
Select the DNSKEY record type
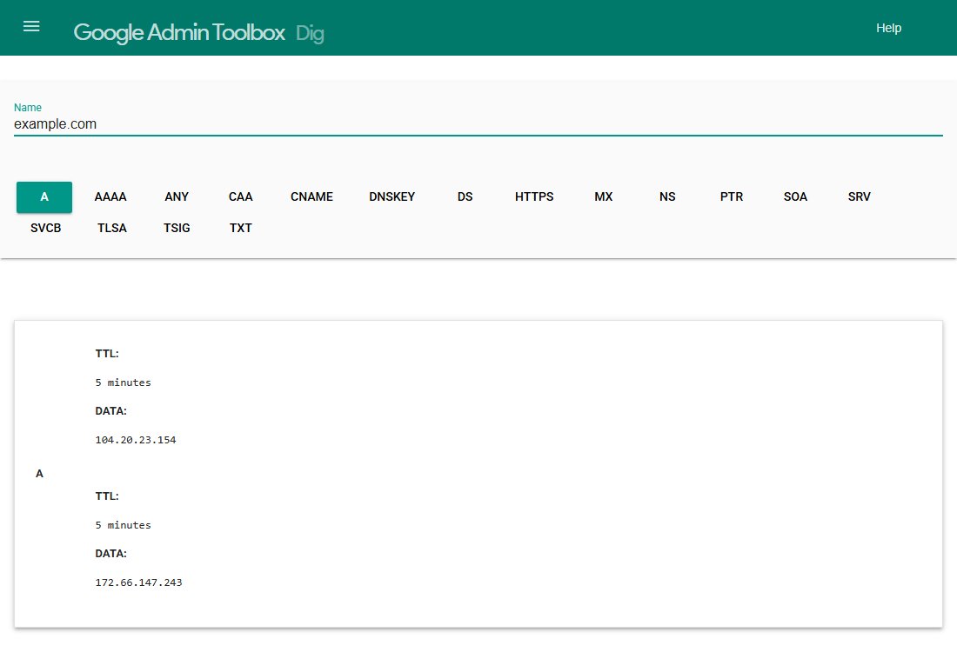(x=391, y=197)
